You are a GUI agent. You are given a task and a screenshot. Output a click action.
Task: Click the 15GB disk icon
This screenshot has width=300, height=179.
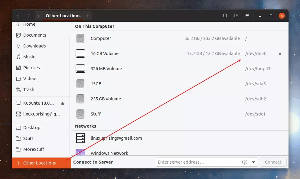coord(80,84)
